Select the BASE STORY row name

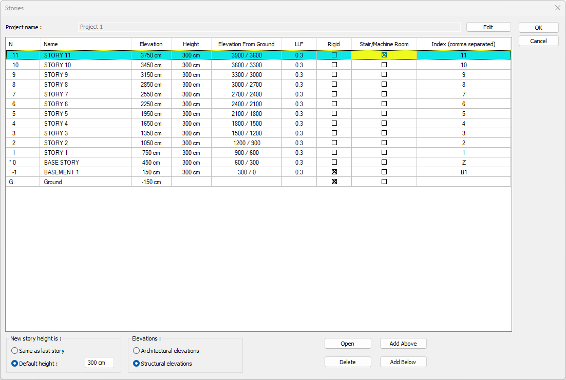(62, 163)
